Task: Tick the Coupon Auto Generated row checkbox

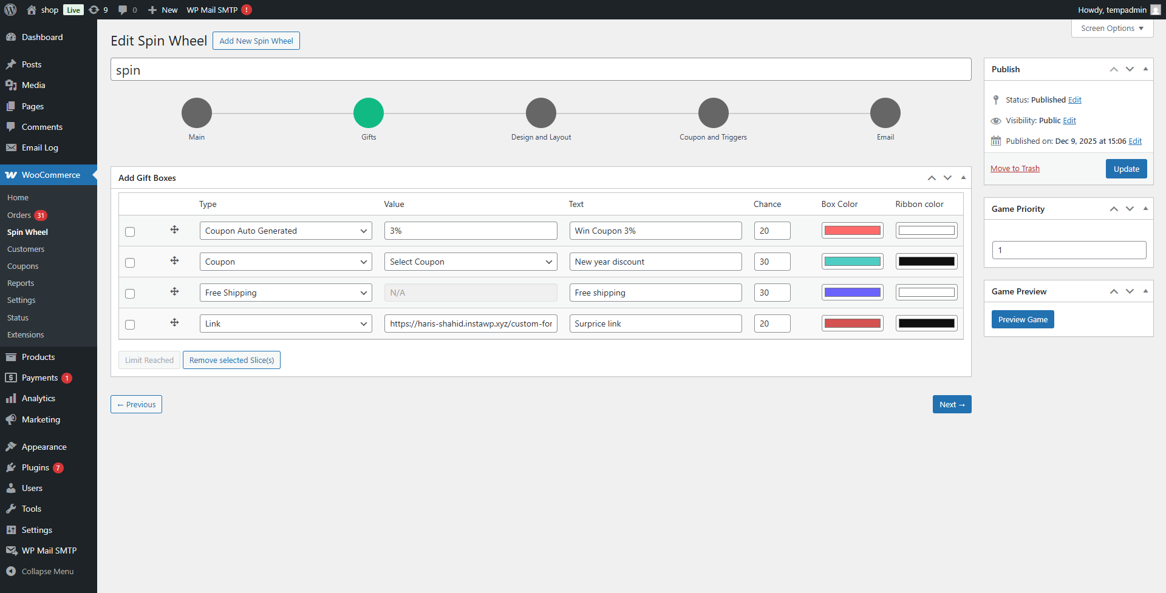Action: pyautogui.click(x=130, y=232)
